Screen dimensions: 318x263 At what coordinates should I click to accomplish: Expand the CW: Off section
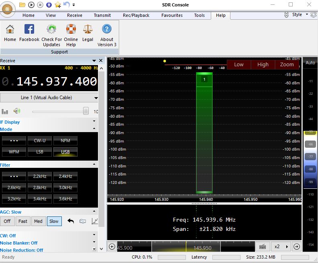94,235
